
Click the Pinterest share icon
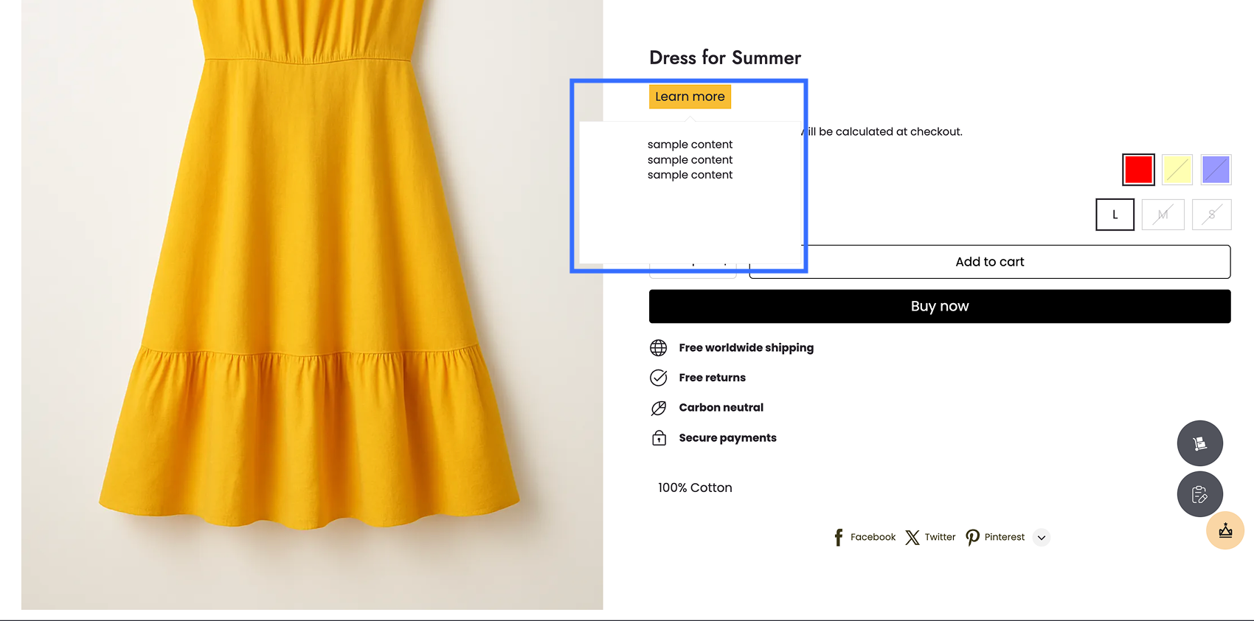point(973,537)
